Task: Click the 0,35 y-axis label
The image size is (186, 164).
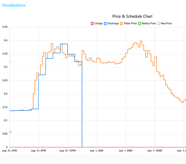Action: click(x=5, y=54)
